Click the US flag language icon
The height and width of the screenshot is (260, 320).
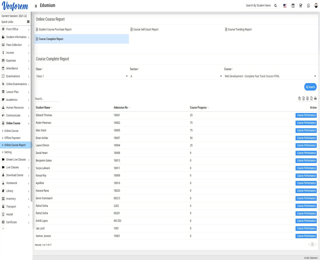[285, 5]
